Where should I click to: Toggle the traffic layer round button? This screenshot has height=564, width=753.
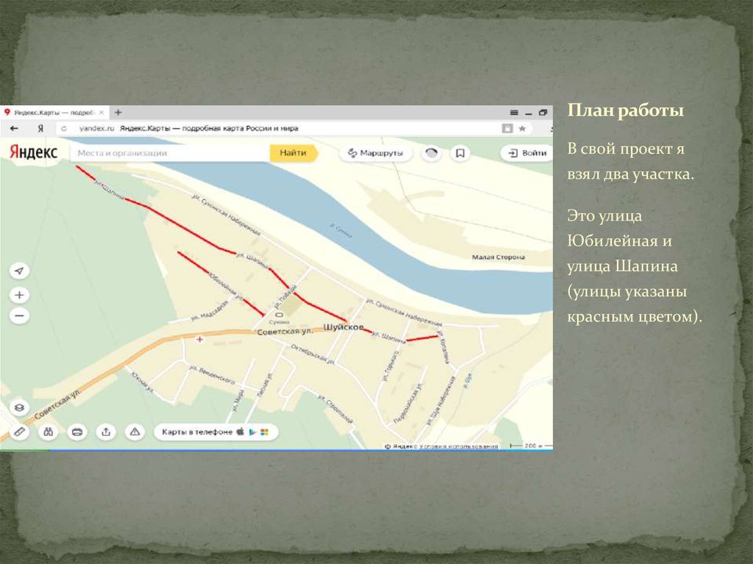point(432,153)
